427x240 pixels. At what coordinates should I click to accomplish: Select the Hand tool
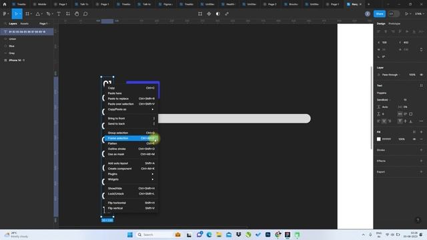pyautogui.click(x=77, y=14)
